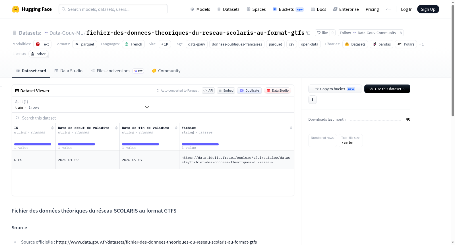
Task: Open the Community tab
Action: pos(166,71)
